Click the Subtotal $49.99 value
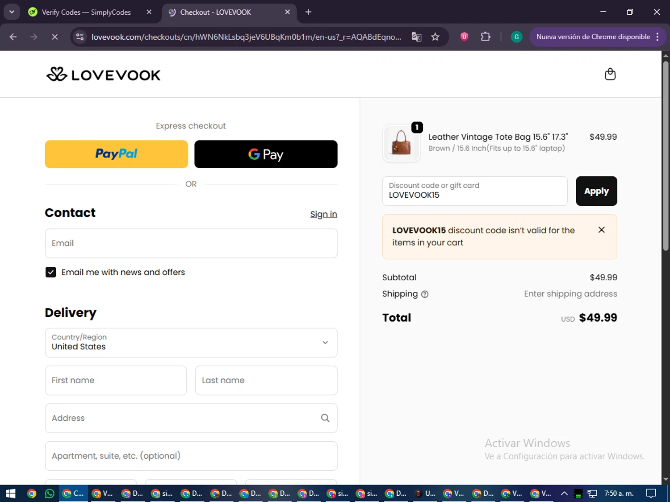Screen dimensions: 670x502 click(603, 278)
